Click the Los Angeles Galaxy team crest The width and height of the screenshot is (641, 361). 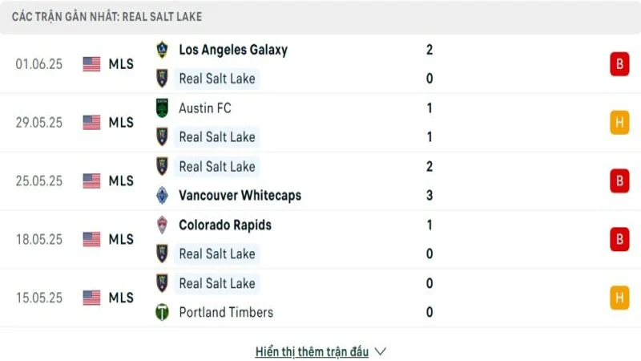point(163,50)
